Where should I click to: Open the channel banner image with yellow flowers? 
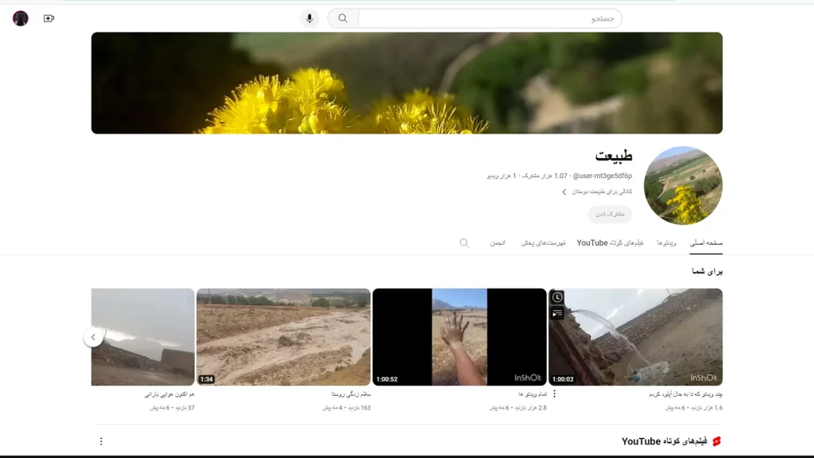pos(407,83)
